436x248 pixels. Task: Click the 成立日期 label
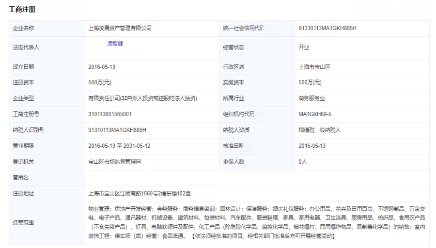(23, 67)
